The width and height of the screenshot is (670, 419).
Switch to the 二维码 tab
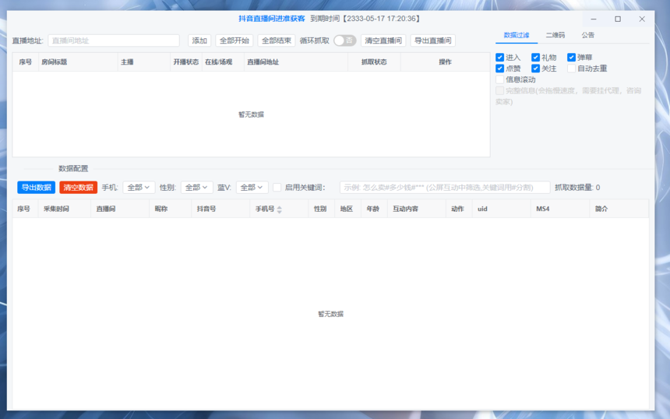[555, 35]
